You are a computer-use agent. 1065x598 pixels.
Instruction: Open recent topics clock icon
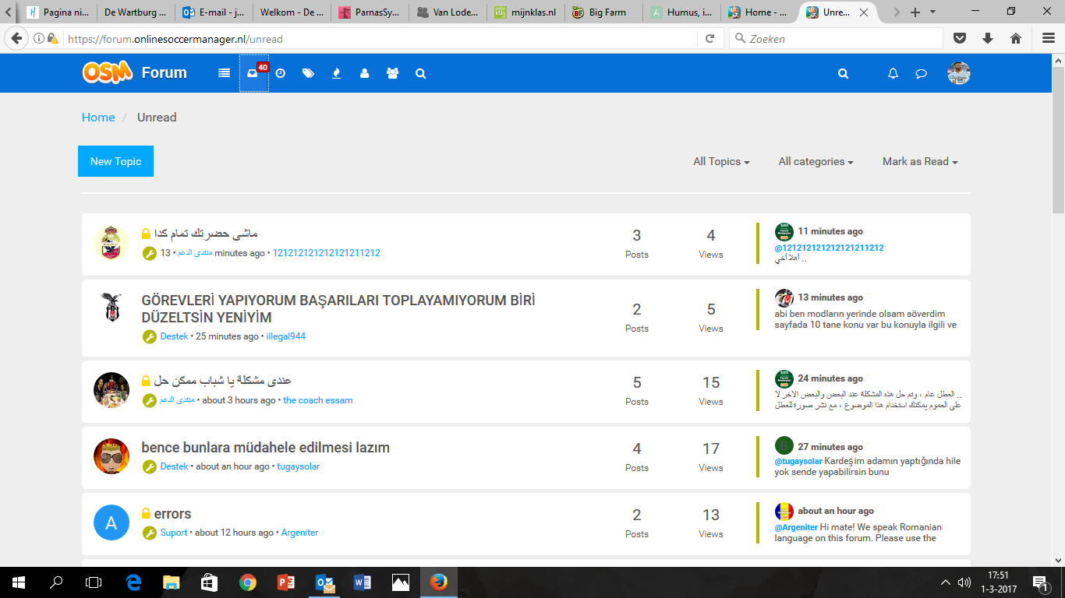[x=281, y=73]
